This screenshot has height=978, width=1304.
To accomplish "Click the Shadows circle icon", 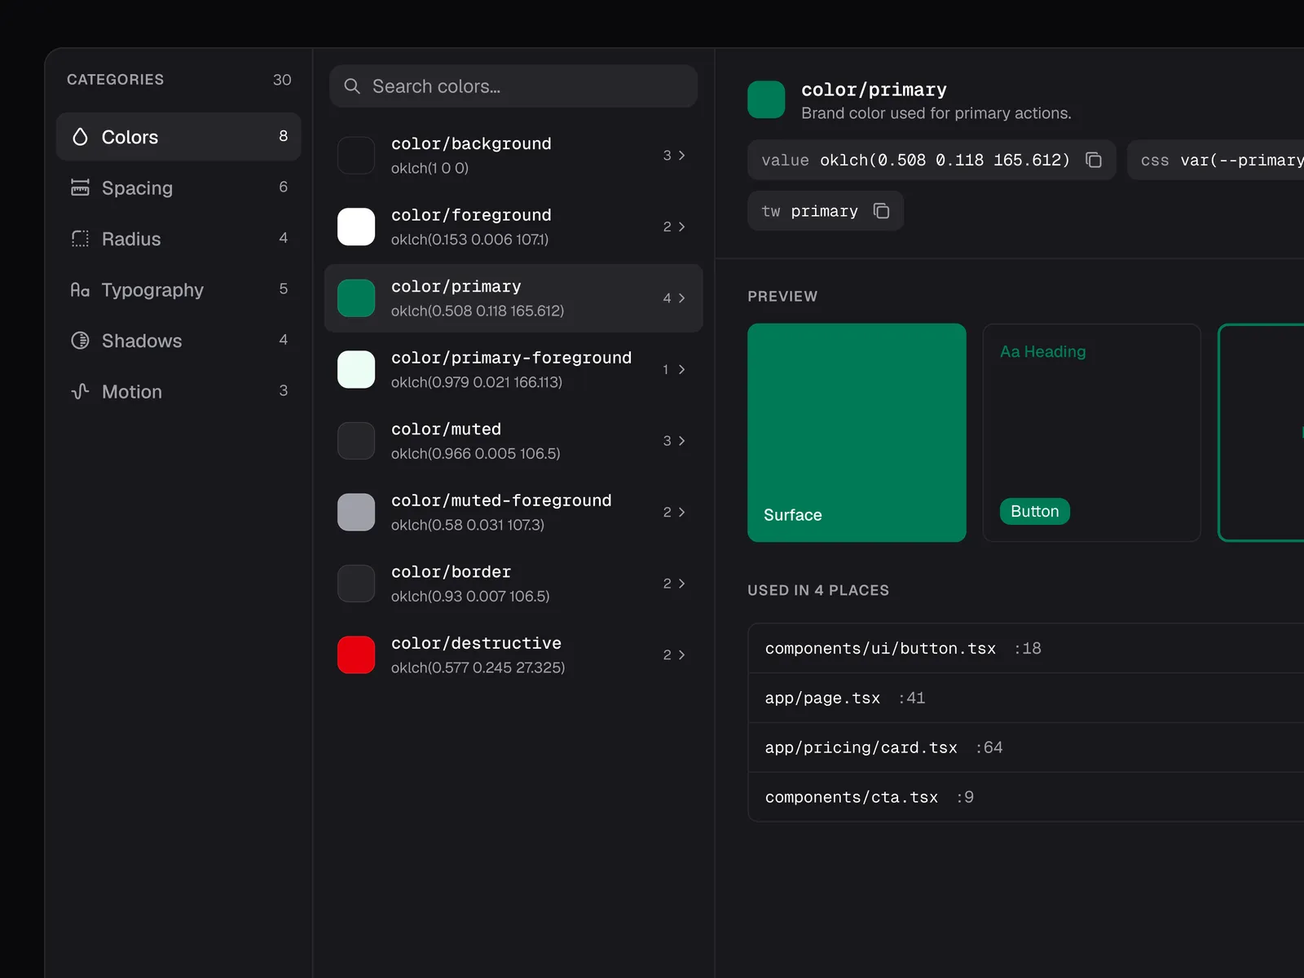I will click(x=80, y=341).
